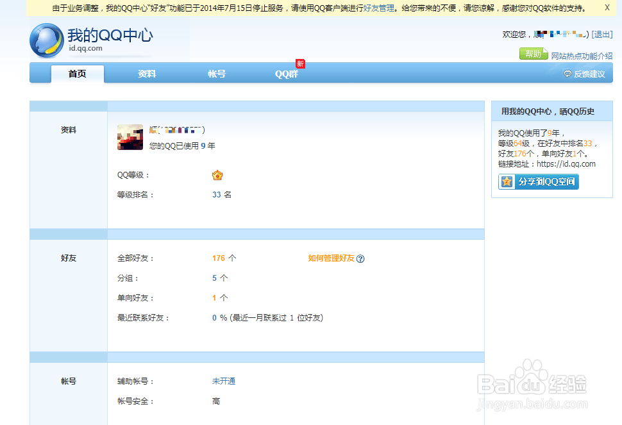The width and height of the screenshot is (622, 425).
Task: Click the 好友 section label
Action: pos(68,258)
